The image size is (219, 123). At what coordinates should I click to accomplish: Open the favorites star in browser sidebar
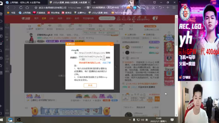pyautogui.click(x=1, y=65)
